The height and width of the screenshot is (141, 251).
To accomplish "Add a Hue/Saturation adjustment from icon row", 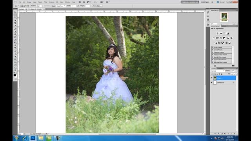I will tap(217, 38).
